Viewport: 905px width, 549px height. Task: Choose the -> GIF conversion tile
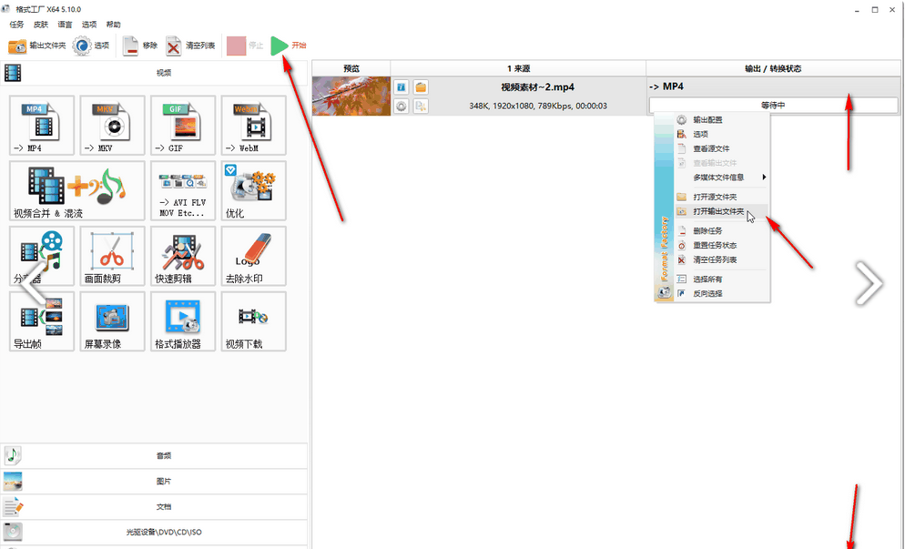point(182,125)
